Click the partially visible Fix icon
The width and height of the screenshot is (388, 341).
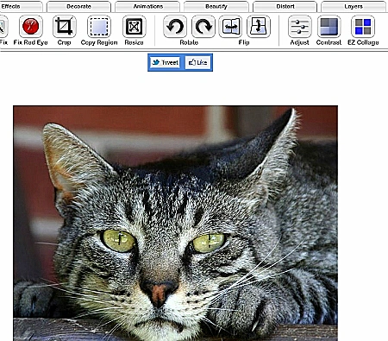(3, 27)
